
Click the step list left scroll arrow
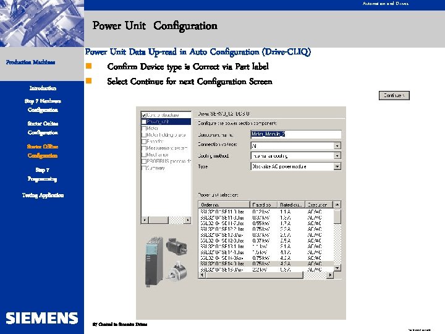click(145, 220)
